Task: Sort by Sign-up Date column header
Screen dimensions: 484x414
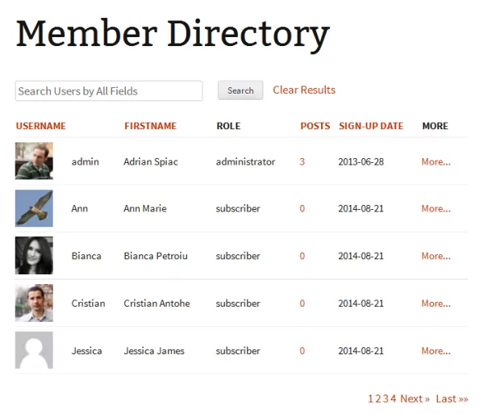Action: tap(370, 126)
